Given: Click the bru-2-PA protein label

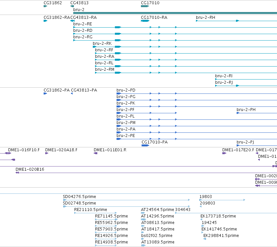Looking at the screenshot, I should [126, 129].
